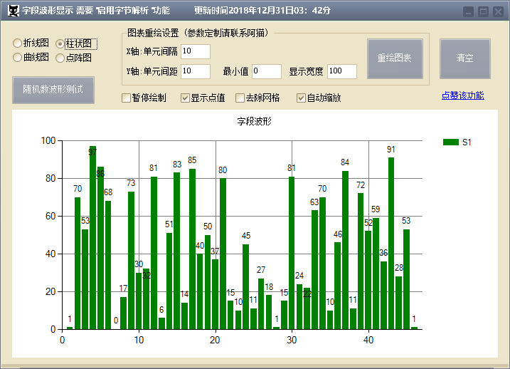Click the 重绘图表 button
The image size is (510, 369).
click(x=395, y=58)
